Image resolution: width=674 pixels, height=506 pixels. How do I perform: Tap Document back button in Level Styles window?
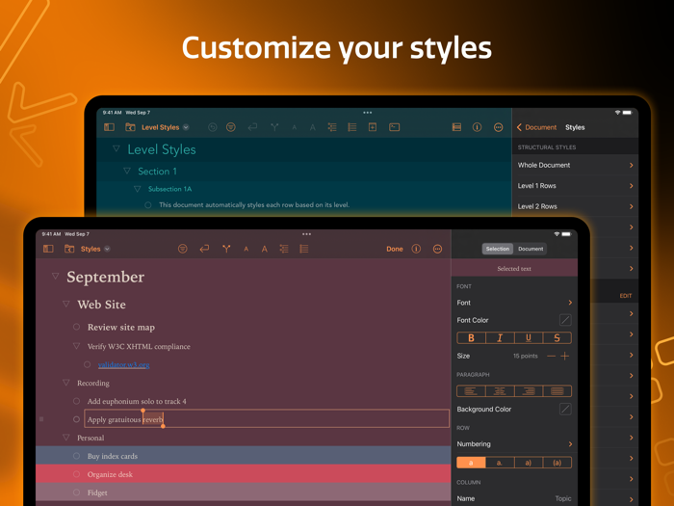pos(536,127)
